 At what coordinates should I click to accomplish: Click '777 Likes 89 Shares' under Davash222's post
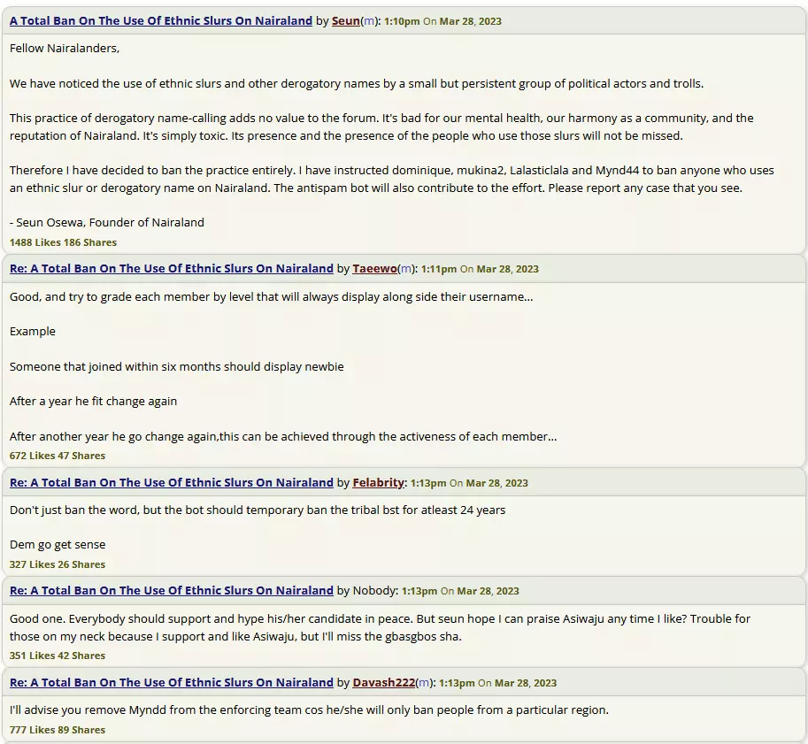coord(58,730)
